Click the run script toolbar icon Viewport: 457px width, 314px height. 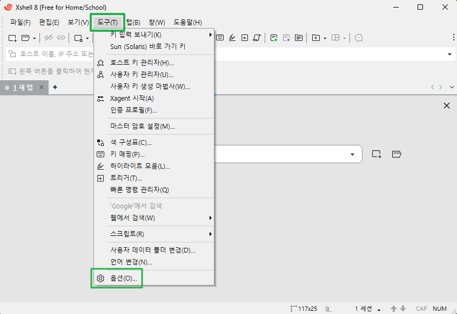[273, 38]
